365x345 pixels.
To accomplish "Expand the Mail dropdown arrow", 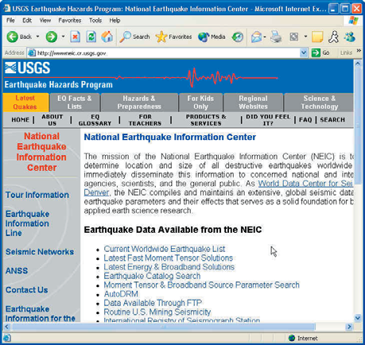I will 265,37.
